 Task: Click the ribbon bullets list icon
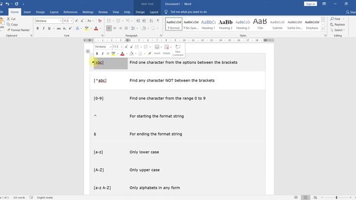click(109, 21)
